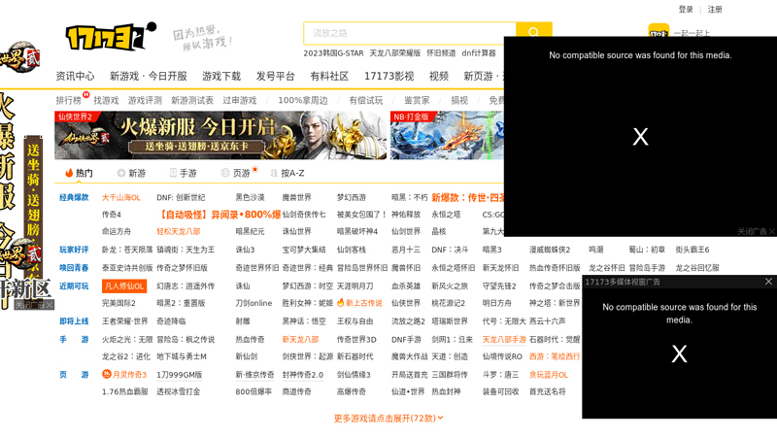Open the 发号平台 navigation item
Screen dimensions: 777x437
click(x=275, y=76)
